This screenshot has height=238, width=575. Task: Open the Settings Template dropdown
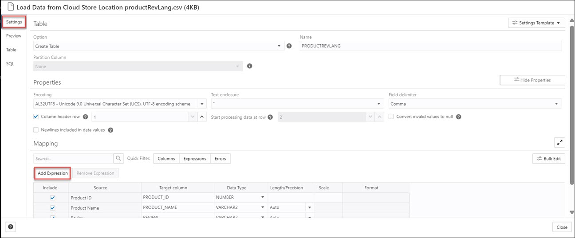[x=536, y=23]
